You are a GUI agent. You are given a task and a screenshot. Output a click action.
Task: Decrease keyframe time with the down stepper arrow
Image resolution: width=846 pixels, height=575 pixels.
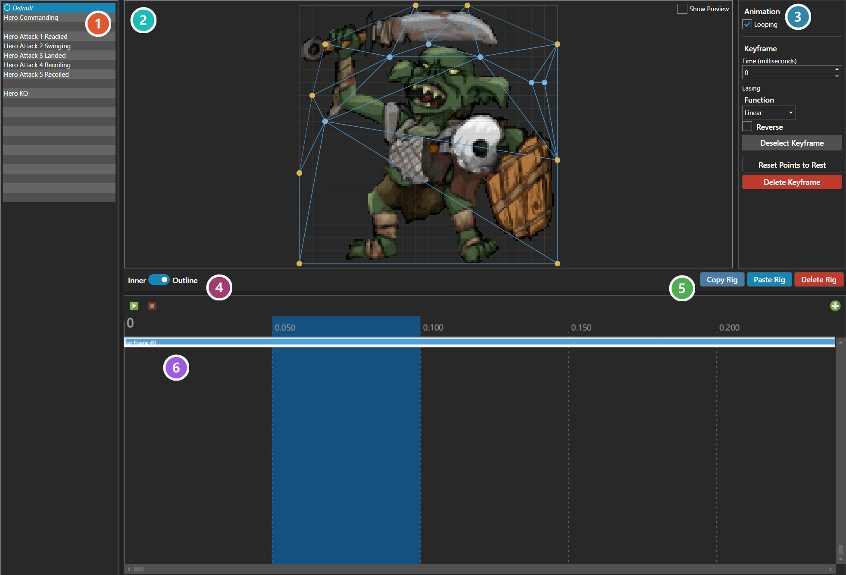pyautogui.click(x=837, y=76)
